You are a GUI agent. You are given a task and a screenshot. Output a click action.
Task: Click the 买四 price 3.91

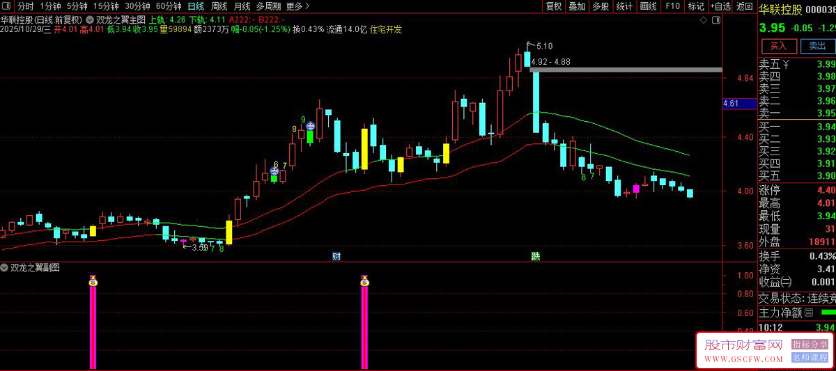(826, 164)
